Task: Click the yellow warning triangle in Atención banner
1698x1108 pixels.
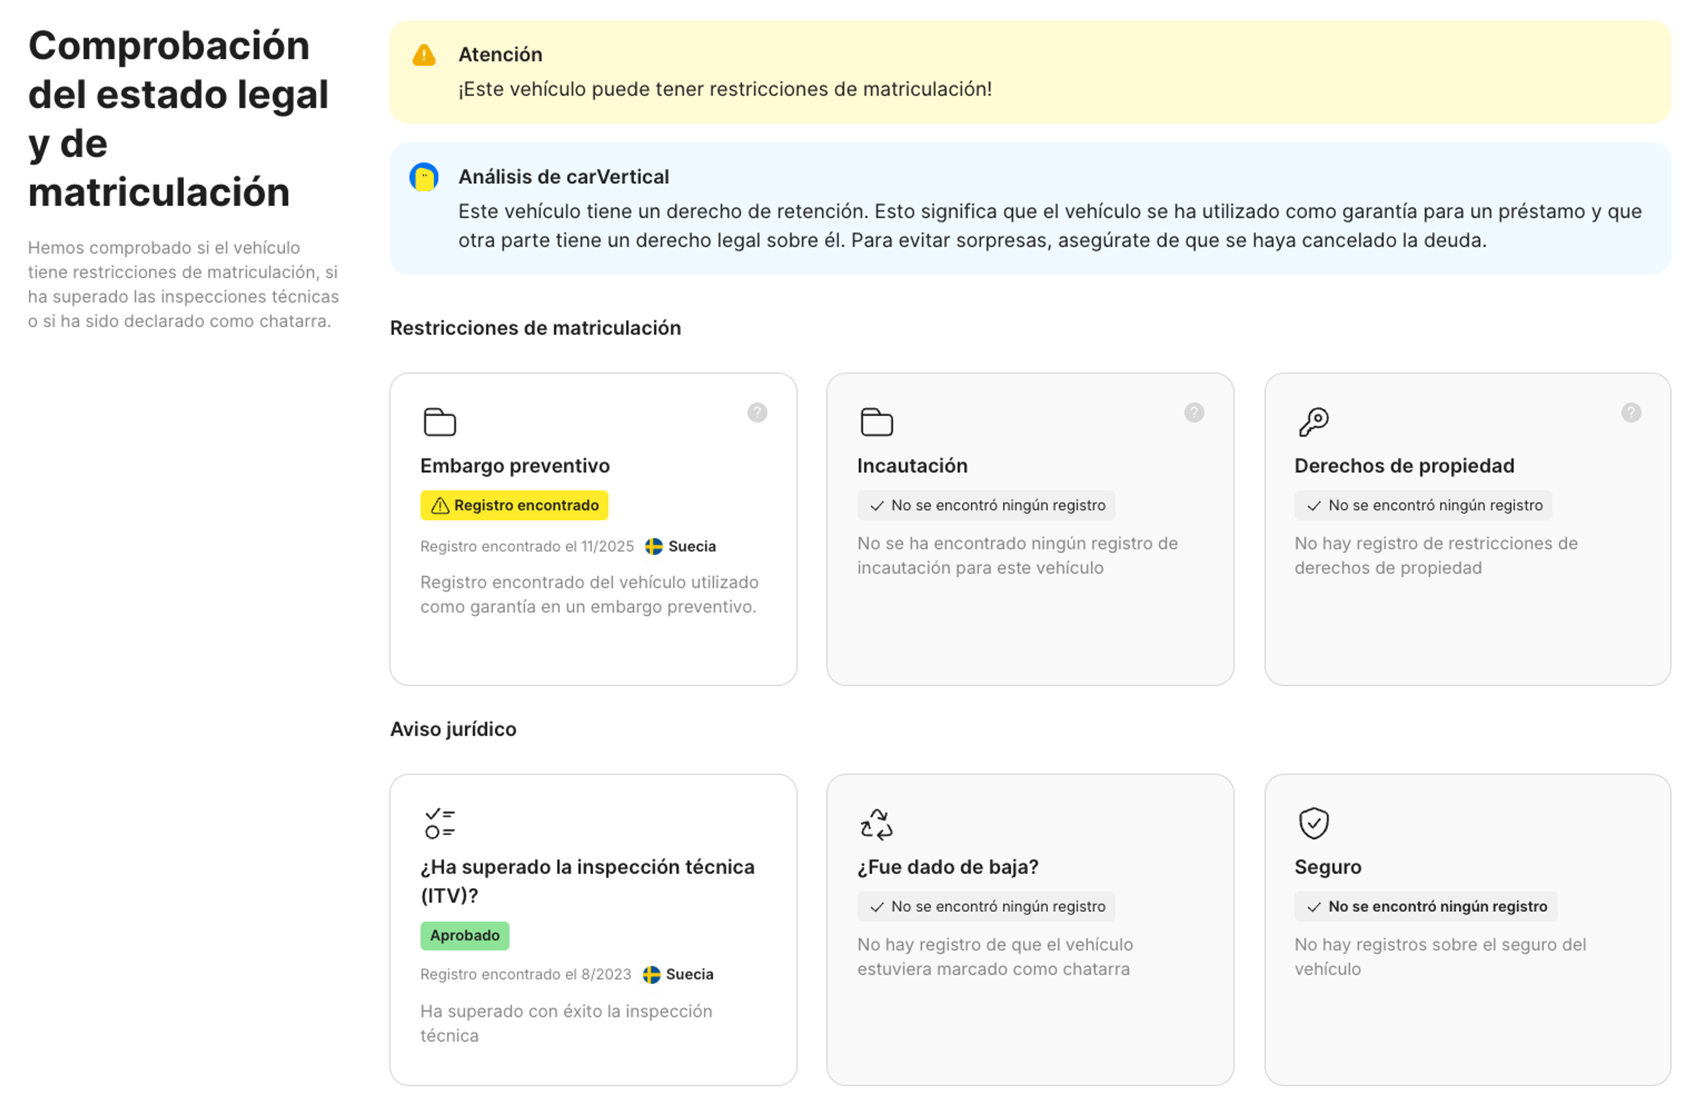Action: click(424, 55)
